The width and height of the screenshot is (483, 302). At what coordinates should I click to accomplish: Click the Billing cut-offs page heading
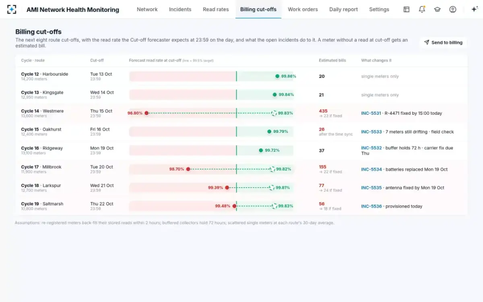(x=38, y=32)
